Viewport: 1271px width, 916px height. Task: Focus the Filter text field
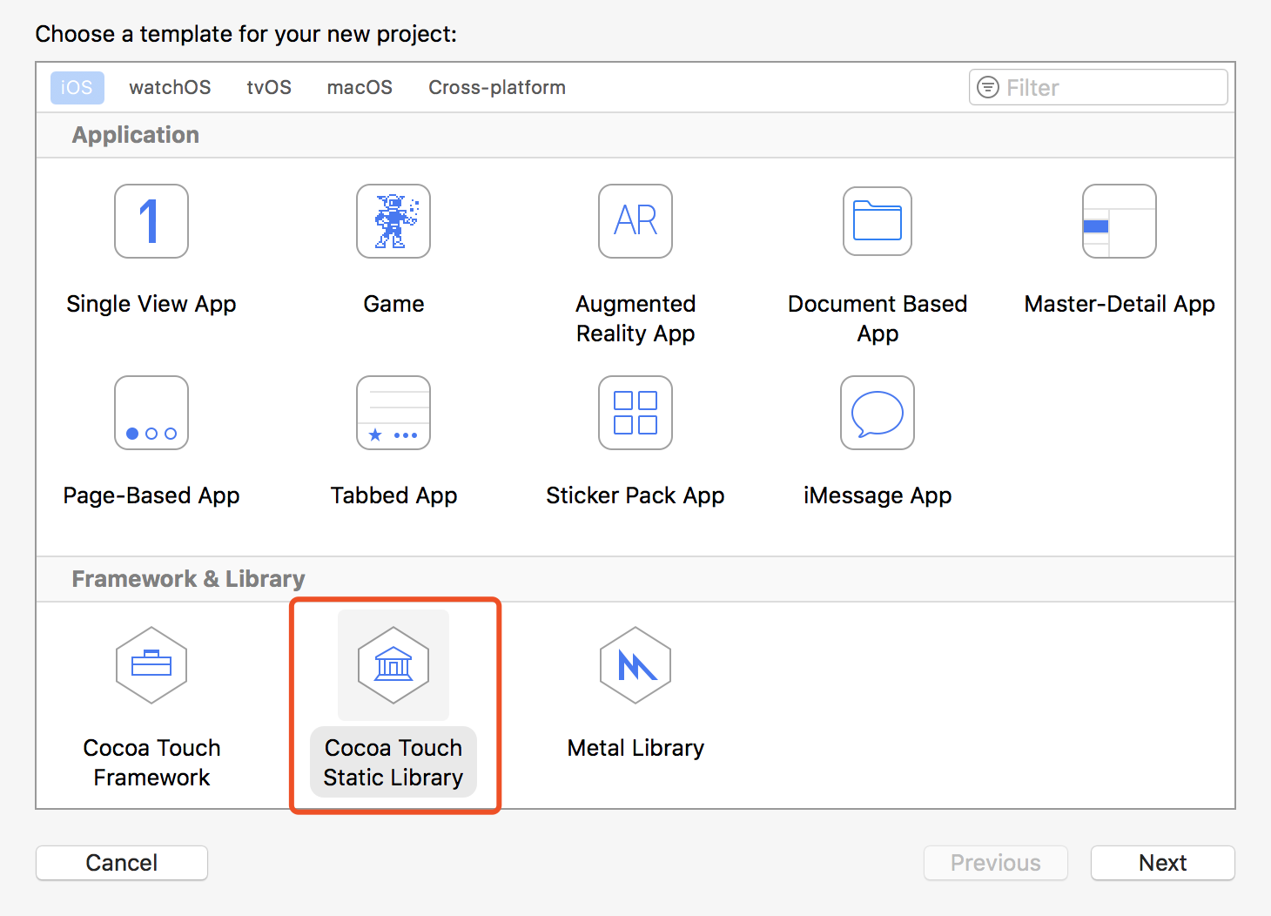(1099, 87)
